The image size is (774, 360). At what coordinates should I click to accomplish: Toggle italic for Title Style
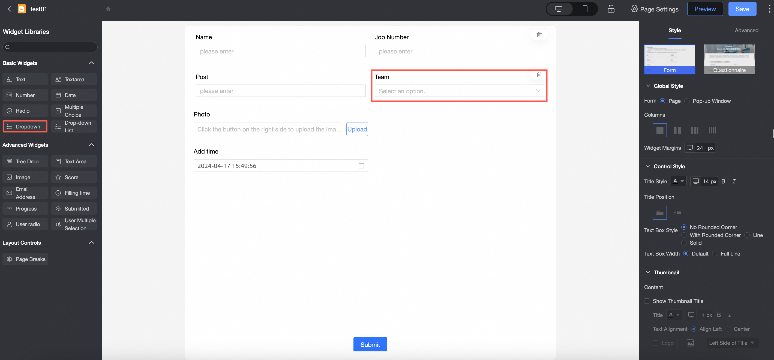734,181
